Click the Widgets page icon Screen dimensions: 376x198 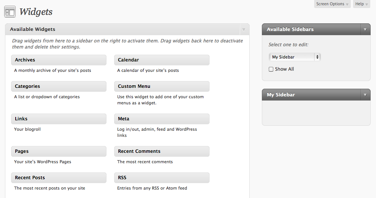tap(10, 12)
